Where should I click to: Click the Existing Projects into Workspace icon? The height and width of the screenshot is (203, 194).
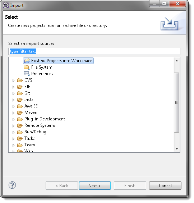(27, 61)
